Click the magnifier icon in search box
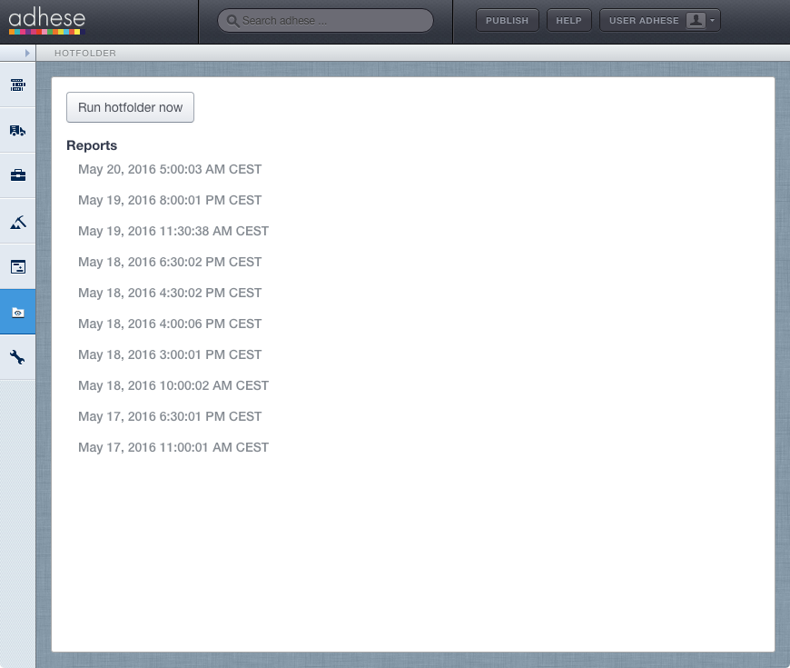The width and height of the screenshot is (790, 668). (232, 21)
